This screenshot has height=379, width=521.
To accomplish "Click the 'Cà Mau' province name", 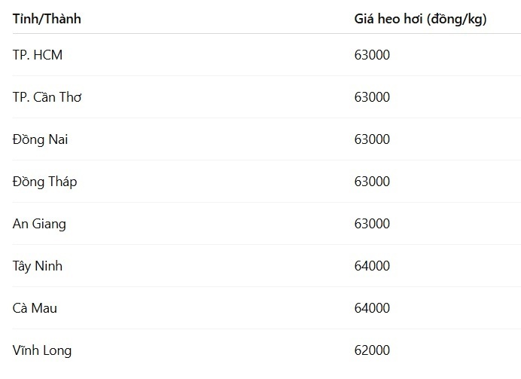I will point(35,308).
